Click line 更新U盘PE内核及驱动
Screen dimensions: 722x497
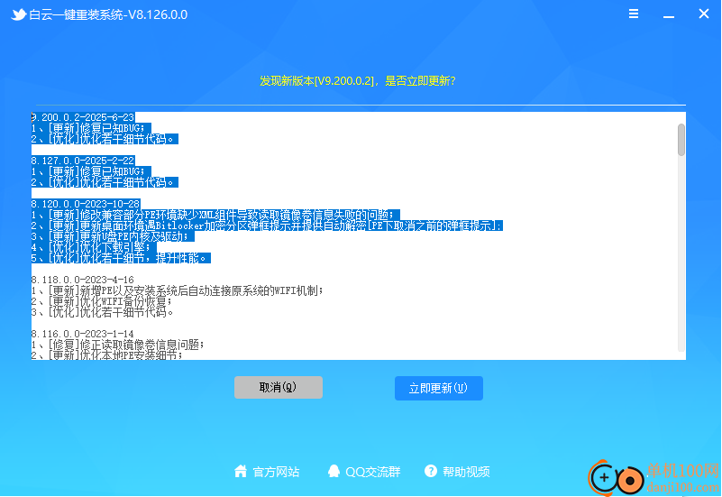tap(111, 236)
